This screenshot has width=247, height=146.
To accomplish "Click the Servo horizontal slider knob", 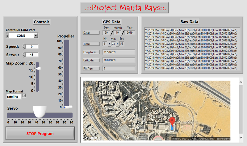I will [x=40, y=111].
